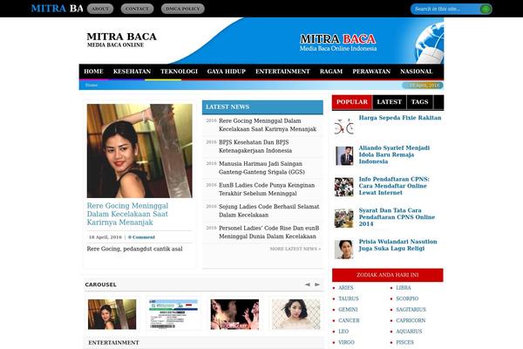Select the Aquarius zodiac

pos(409,332)
